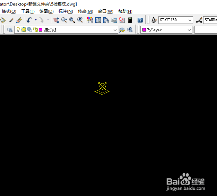Launch the QuickCalc calculator icon
This screenshot has width=217, height=196.
130,20
